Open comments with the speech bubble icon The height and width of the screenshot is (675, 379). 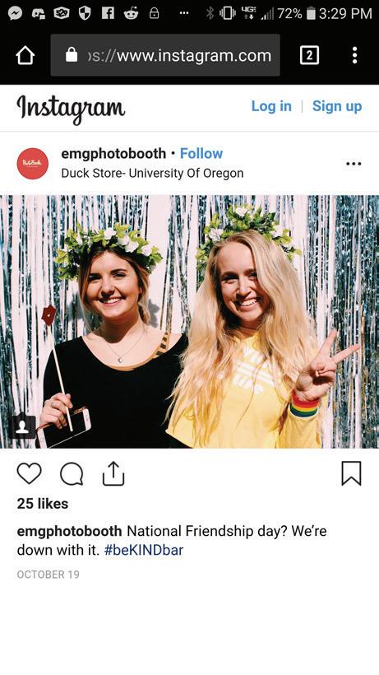click(x=72, y=474)
